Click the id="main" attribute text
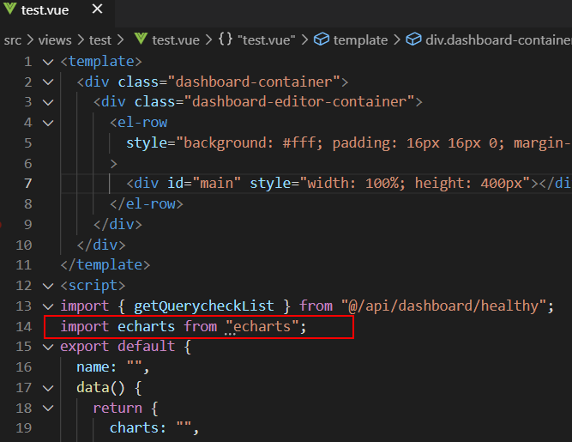 click(204, 183)
